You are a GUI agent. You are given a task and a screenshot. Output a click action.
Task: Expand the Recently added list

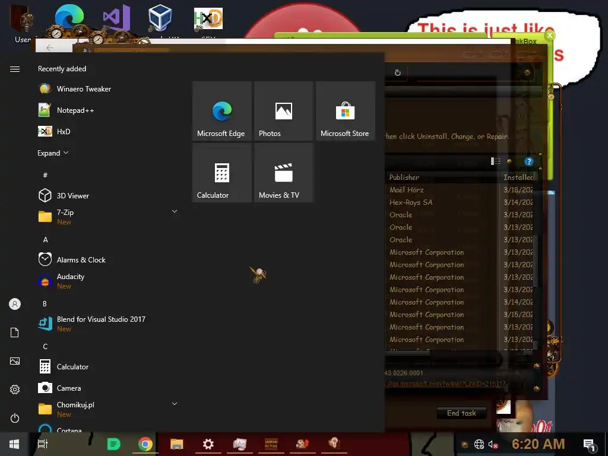(53, 153)
